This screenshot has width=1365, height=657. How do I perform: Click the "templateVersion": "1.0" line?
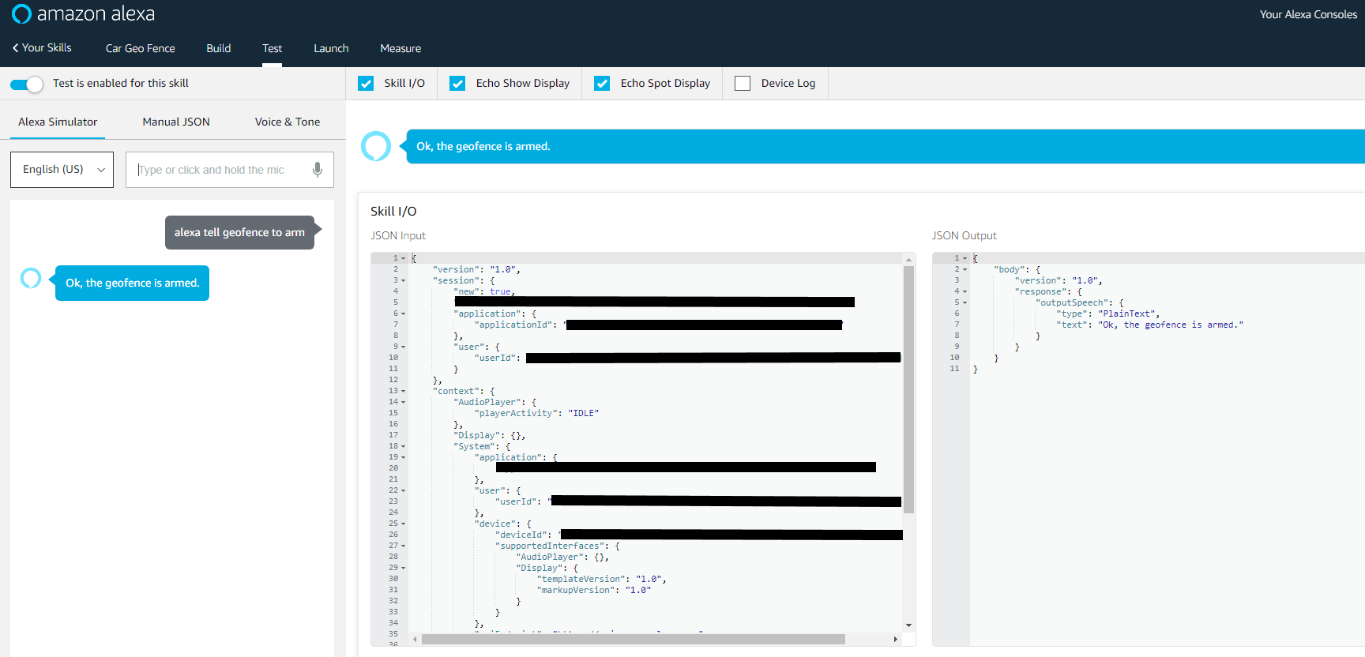click(602, 579)
